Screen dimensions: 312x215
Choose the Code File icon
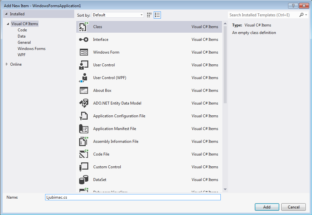(84, 154)
